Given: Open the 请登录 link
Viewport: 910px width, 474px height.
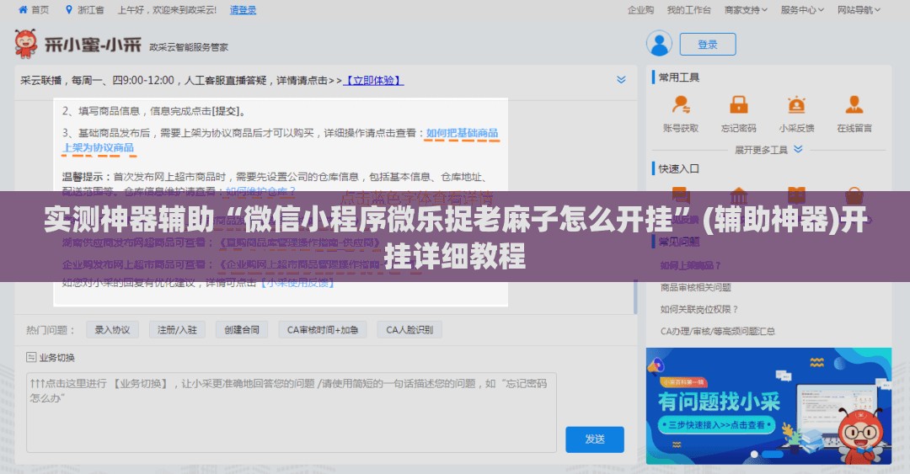Looking at the screenshot, I should click(x=243, y=10).
